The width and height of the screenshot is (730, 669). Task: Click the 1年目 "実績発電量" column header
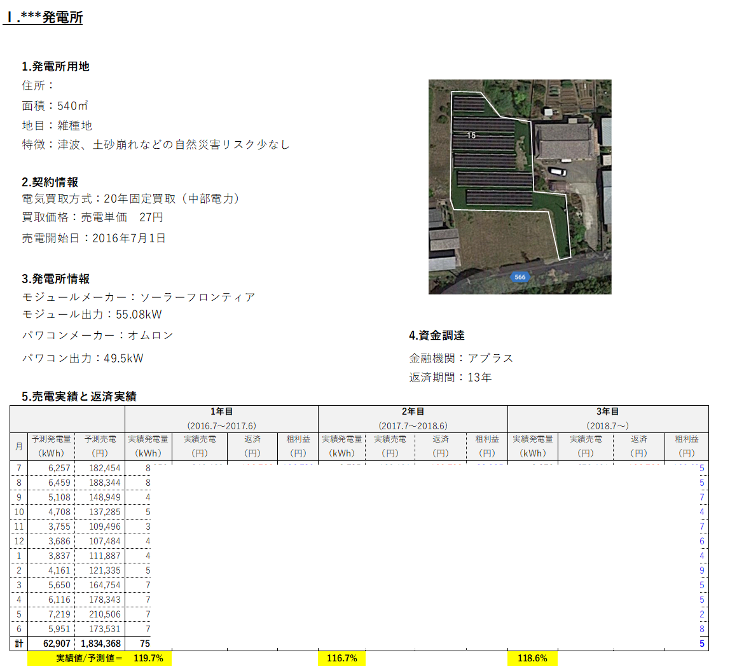[148, 446]
